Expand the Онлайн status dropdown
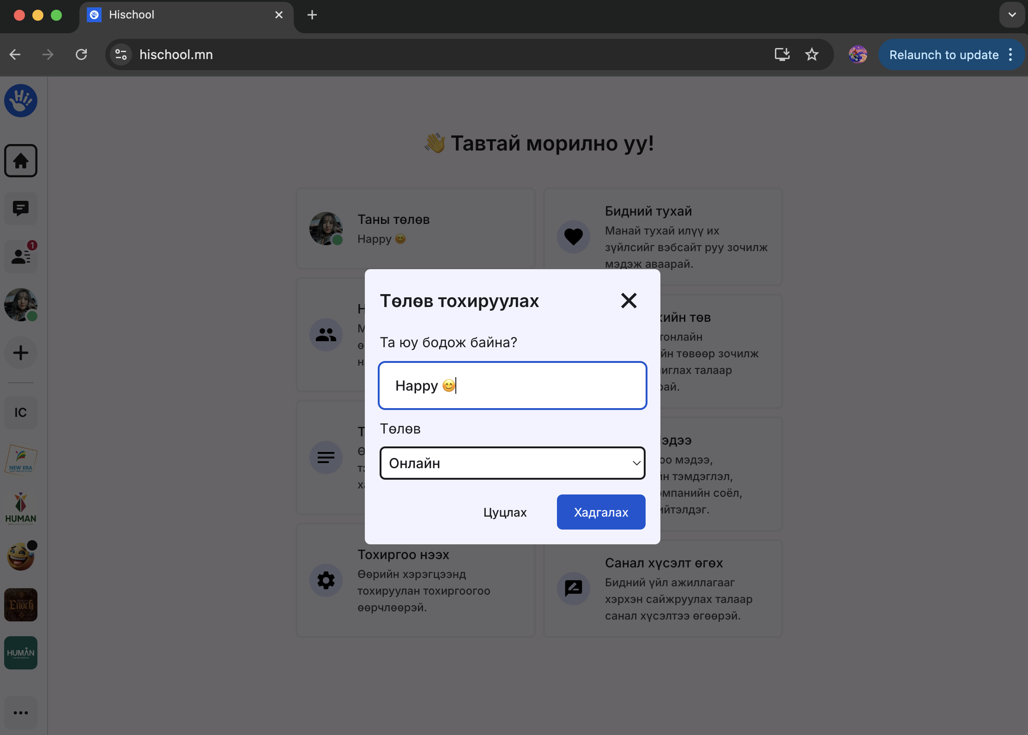This screenshot has height=735, width=1028. pyautogui.click(x=512, y=463)
